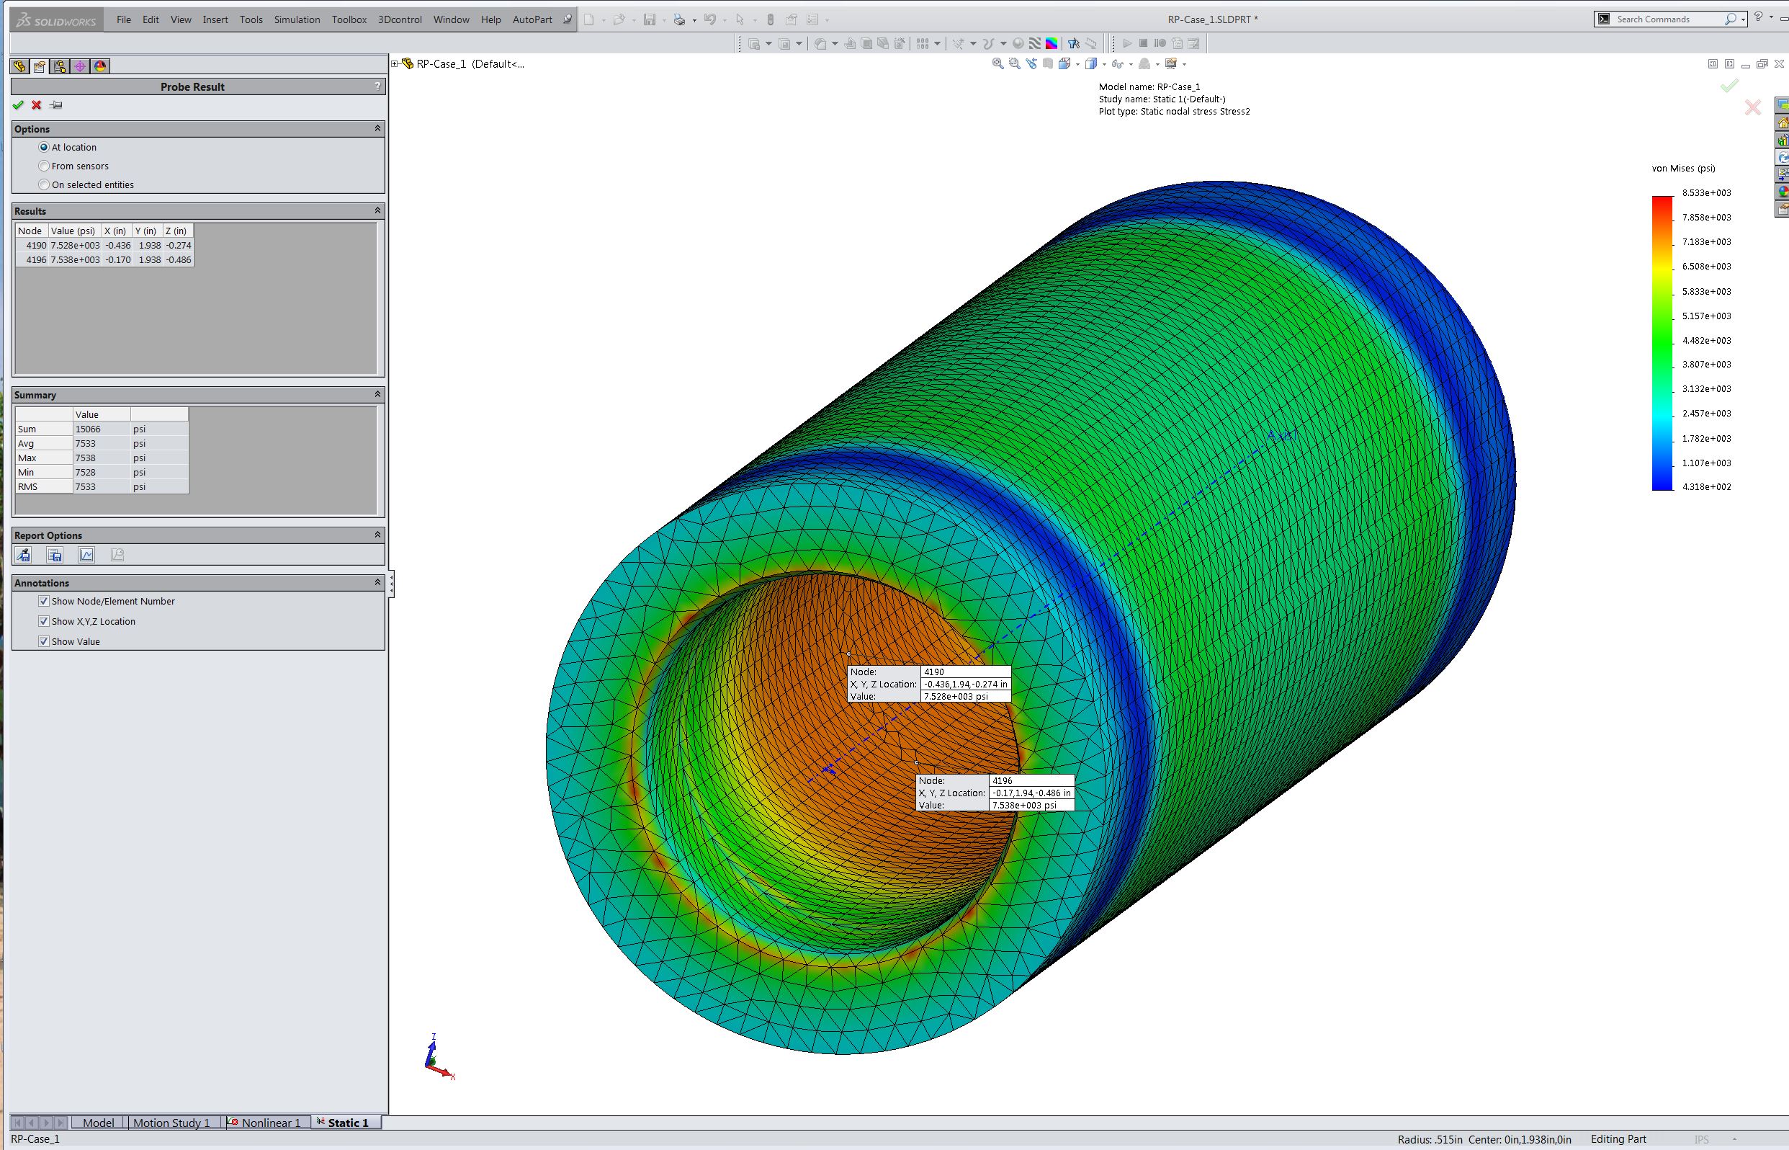The image size is (1789, 1150).
Task: Click the Options list icon in top toolbar
Action: click(x=813, y=20)
